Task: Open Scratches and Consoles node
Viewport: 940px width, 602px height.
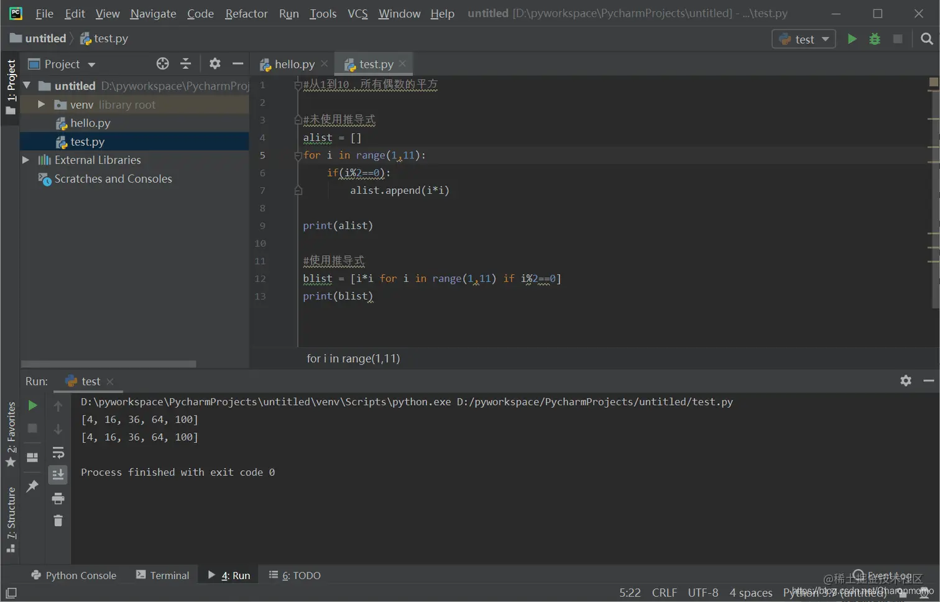Action: click(x=113, y=179)
